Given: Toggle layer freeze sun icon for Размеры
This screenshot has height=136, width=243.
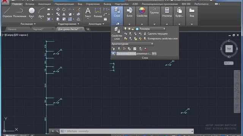Looking at the screenshot, I should [x=129, y=29].
